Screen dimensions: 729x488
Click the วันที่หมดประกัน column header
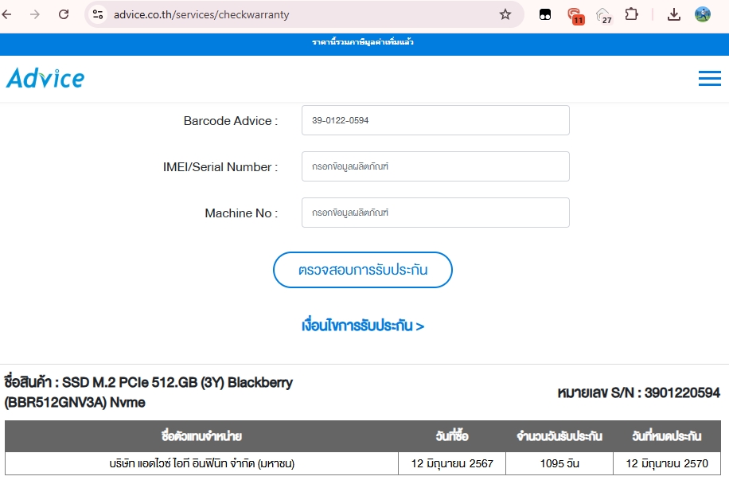tap(667, 436)
